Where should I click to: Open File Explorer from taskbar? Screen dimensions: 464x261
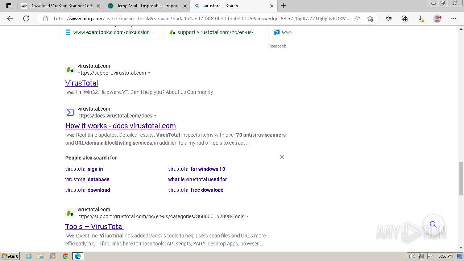point(41,256)
